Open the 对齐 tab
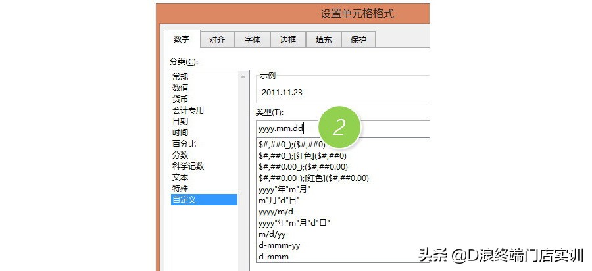Screen dimensions: 592x271 [217, 39]
